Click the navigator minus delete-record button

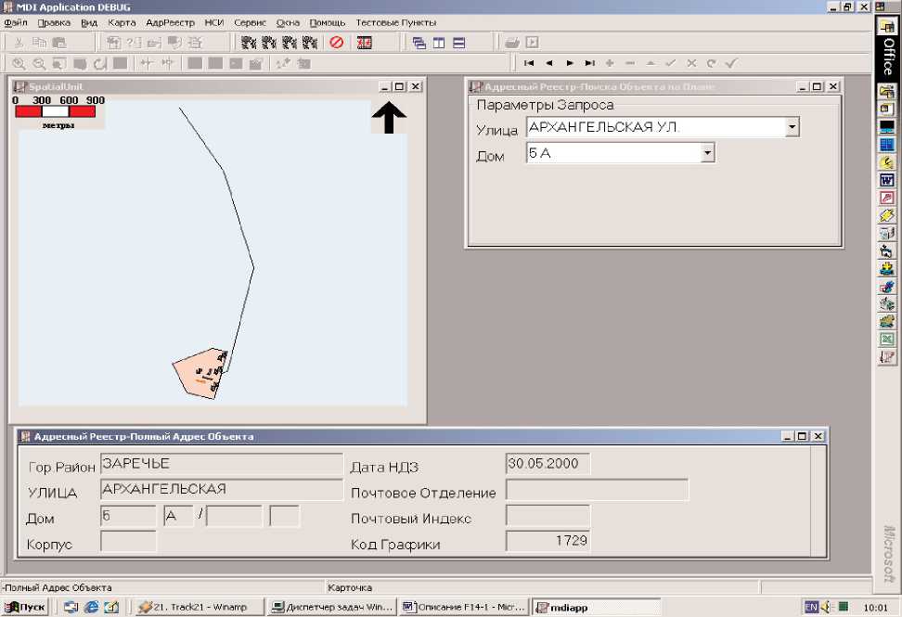click(x=630, y=63)
